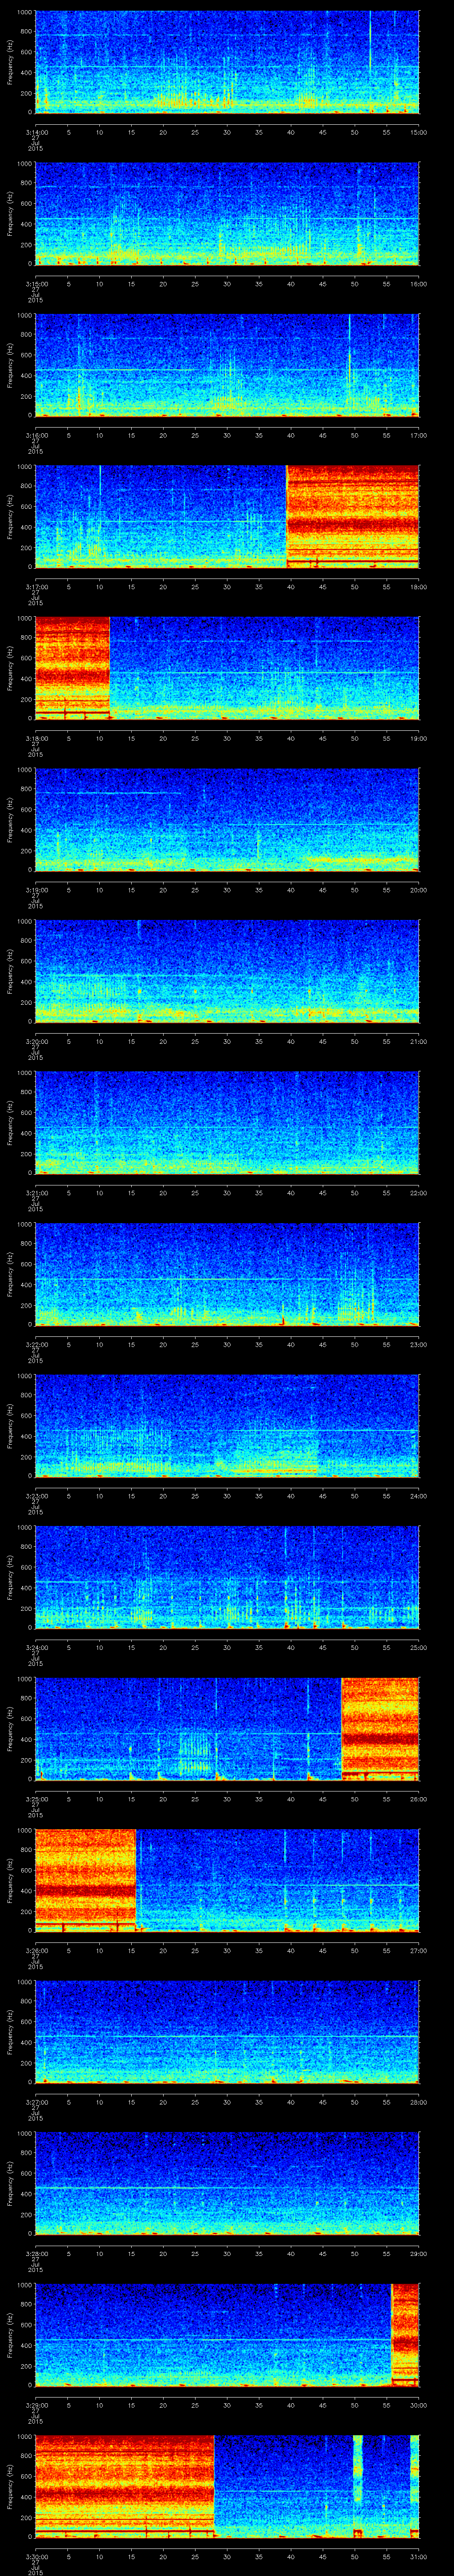The image size is (454, 2576).
Task: Click the red noise burst in 3:25:00 spectrogram
Action: tap(380, 1729)
